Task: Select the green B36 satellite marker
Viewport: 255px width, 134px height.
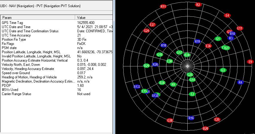Action: coord(162,83)
